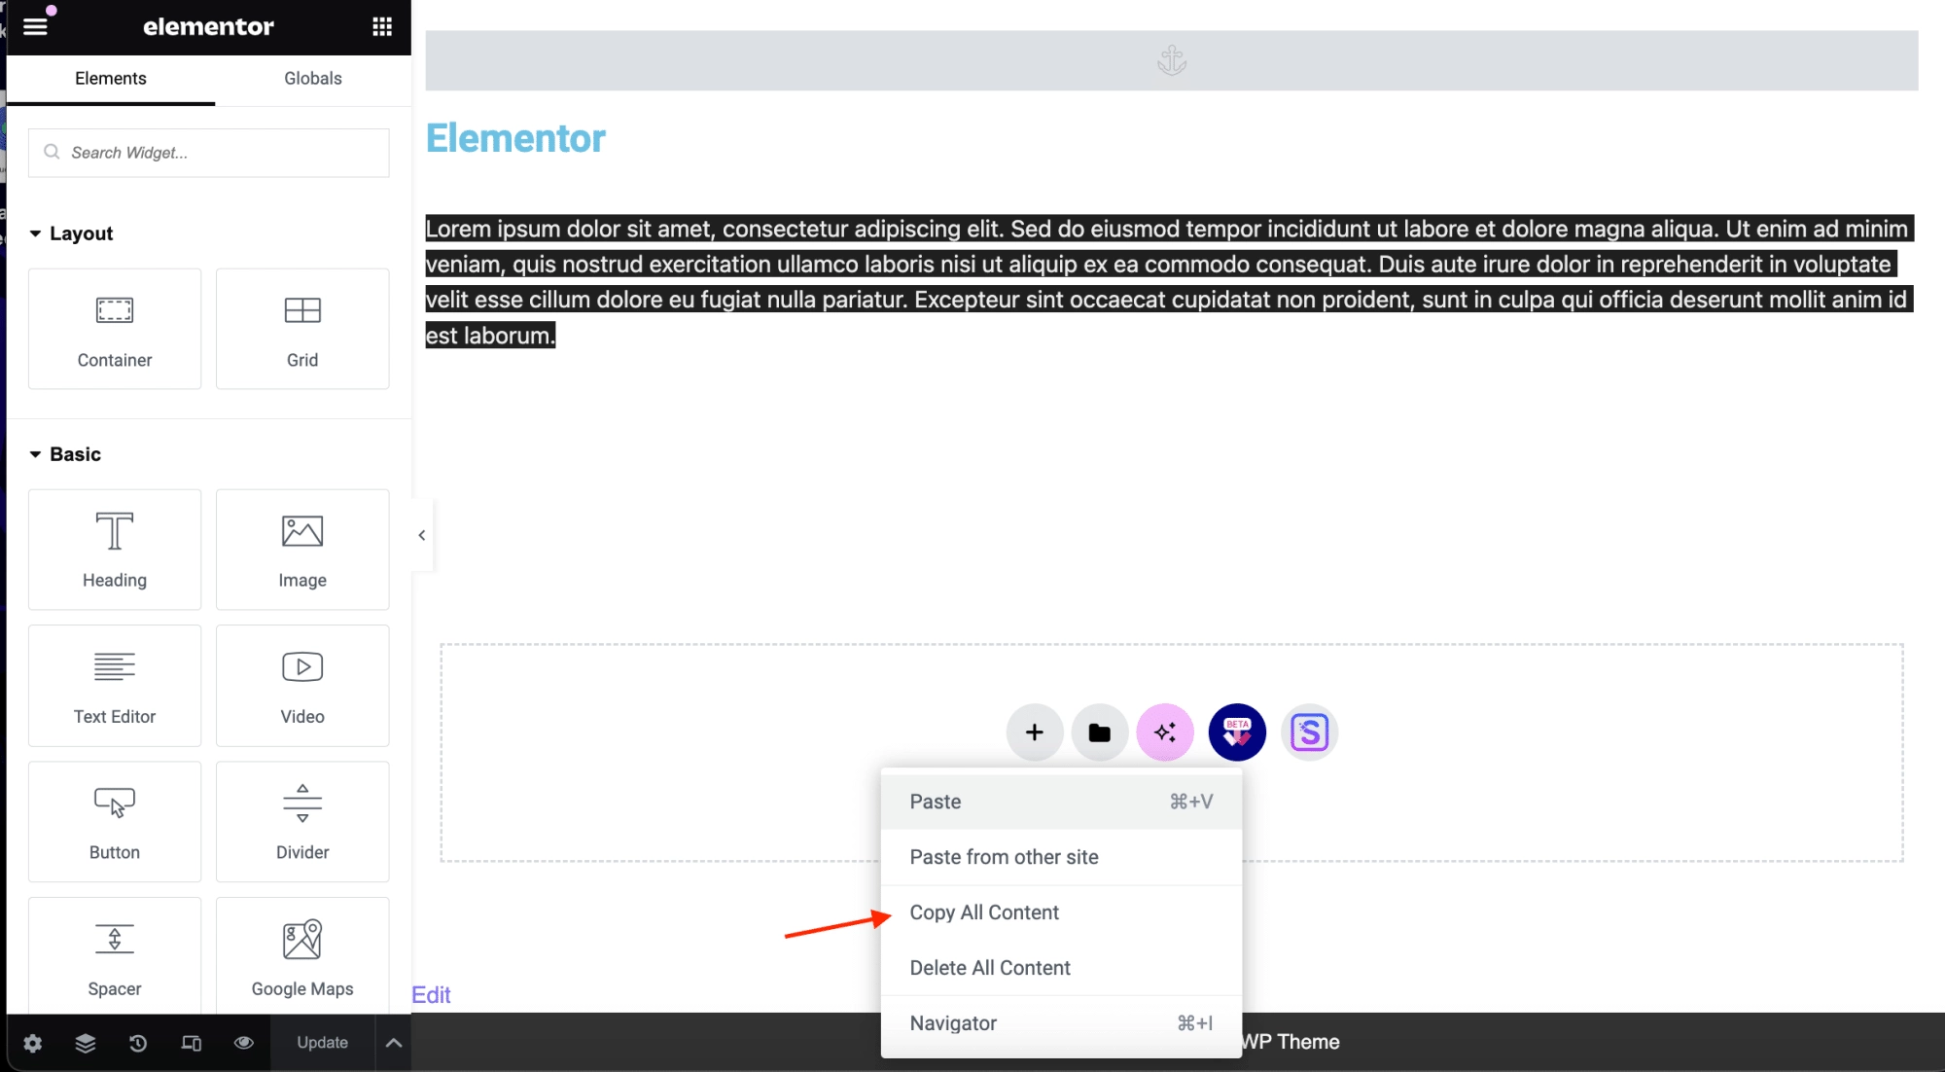This screenshot has height=1072, width=1945.
Task: Click the Edit link on canvas
Action: pos(432,993)
